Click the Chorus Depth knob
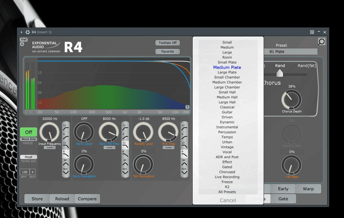The image size is (344, 218). pyautogui.click(x=291, y=100)
